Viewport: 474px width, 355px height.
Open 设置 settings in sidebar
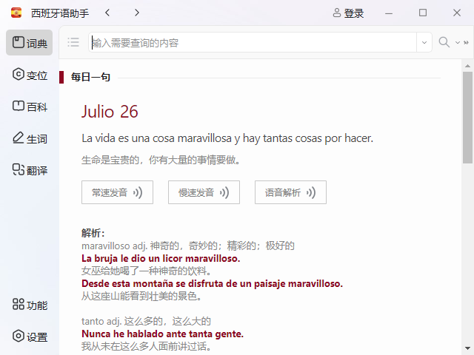click(x=30, y=337)
